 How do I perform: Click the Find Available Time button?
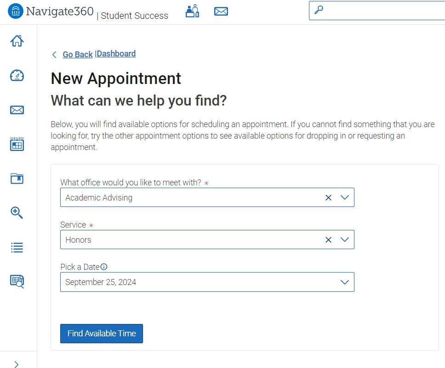101,334
